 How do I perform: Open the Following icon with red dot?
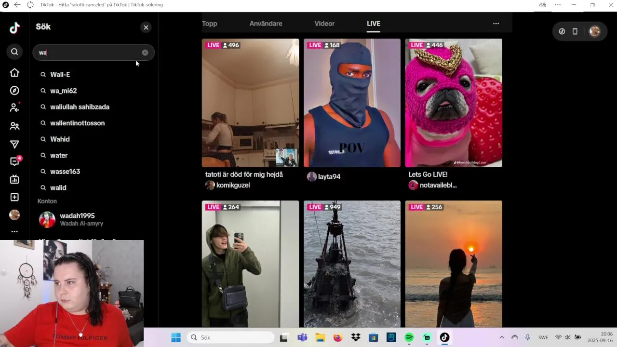click(x=14, y=107)
